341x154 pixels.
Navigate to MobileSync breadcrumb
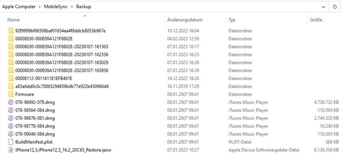(x=56, y=7)
